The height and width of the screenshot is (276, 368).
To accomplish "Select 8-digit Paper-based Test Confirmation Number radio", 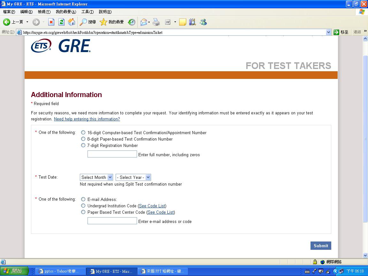I will 83,139.
